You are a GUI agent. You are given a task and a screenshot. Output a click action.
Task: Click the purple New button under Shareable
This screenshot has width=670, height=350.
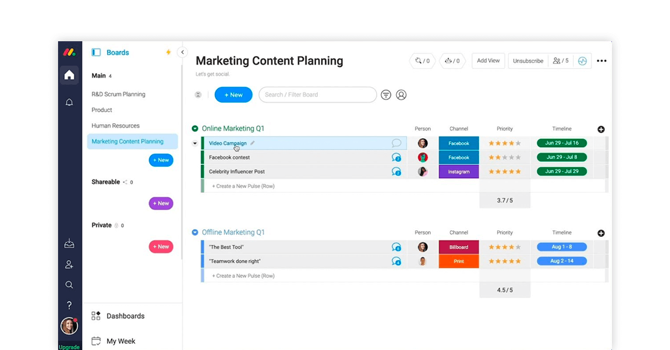point(161,203)
